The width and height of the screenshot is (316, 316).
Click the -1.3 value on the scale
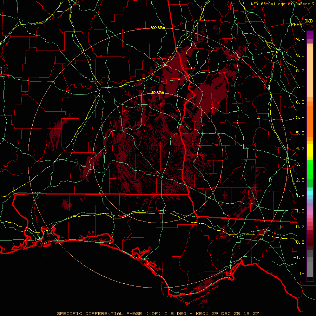pyautogui.click(x=299, y=258)
